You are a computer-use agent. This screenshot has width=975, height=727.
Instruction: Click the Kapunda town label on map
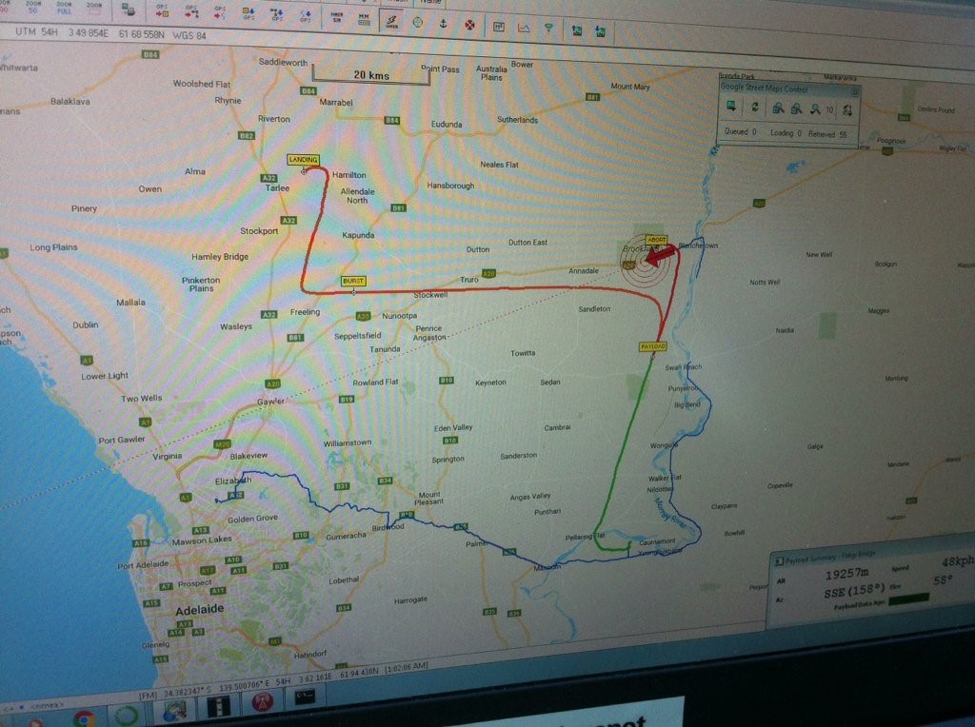(x=358, y=235)
